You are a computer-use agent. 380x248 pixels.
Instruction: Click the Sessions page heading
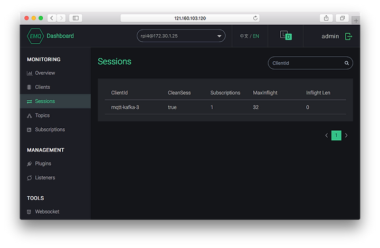[x=115, y=62]
